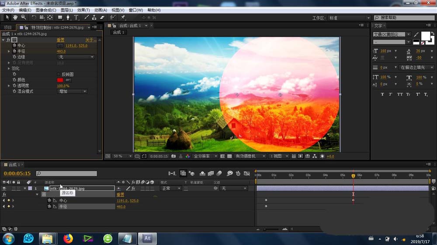Screen dimensions: 437x245
Task: Select the Puppet Pin tool
Action: pos(123,17)
